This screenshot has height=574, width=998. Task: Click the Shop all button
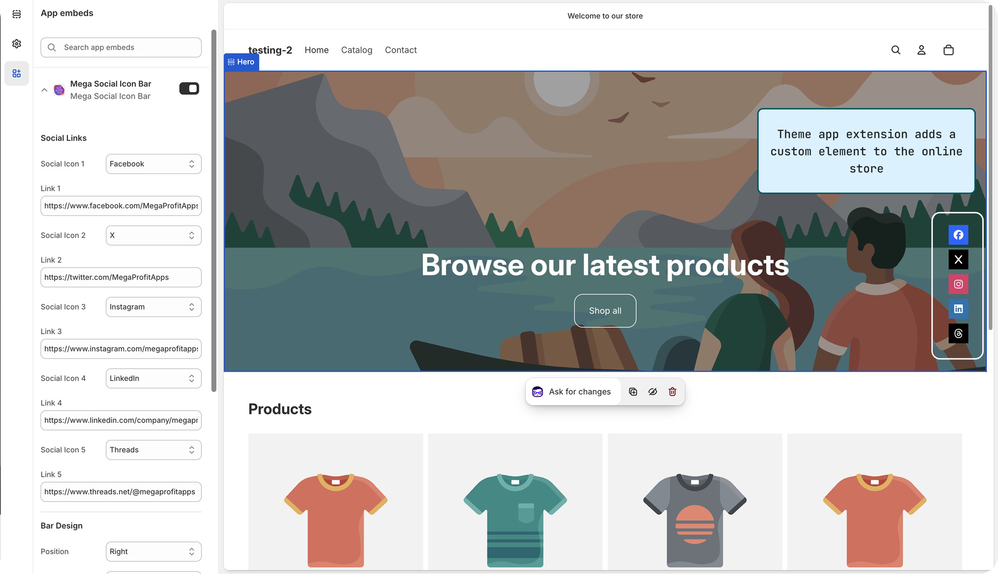[x=605, y=311]
